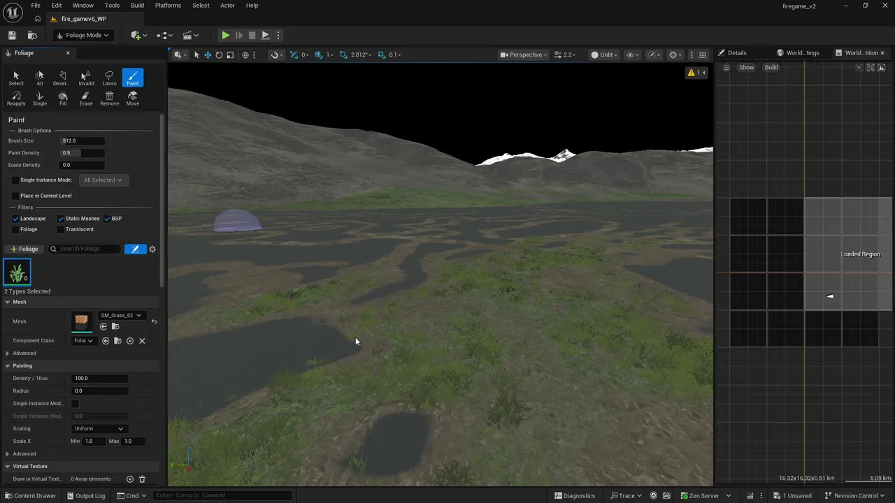The image size is (895, 503).
Task: Activate the Single instance placement tool
Action: coord(39,99)
